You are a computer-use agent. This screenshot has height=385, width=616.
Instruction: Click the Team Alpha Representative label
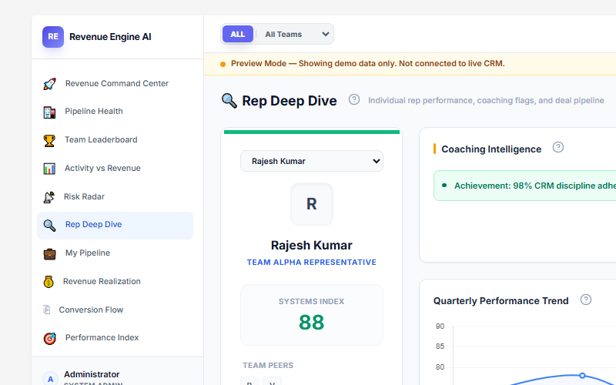coord(312,262)
